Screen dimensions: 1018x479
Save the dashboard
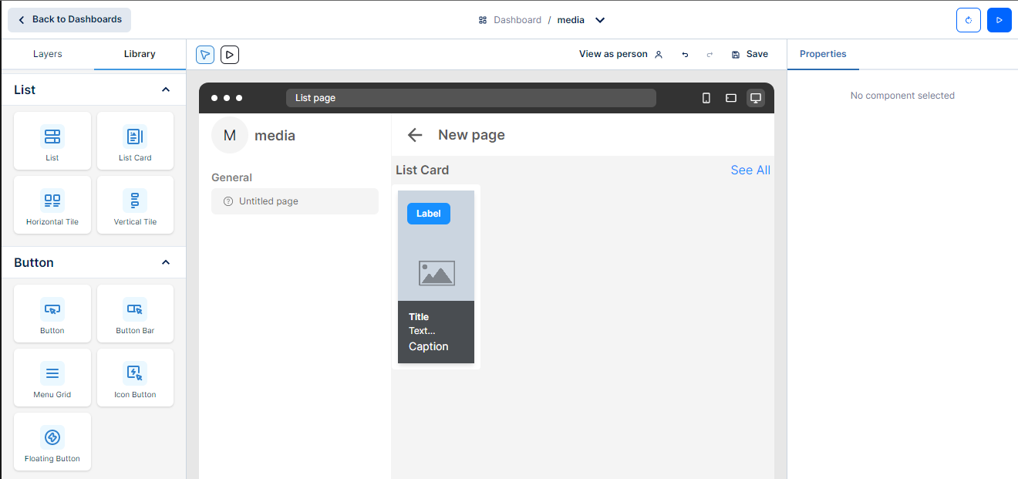[x=750, y=54]
